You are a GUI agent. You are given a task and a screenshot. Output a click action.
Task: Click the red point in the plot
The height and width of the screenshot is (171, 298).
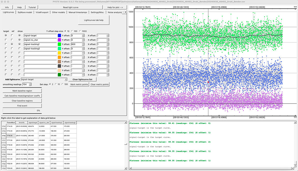208,82
